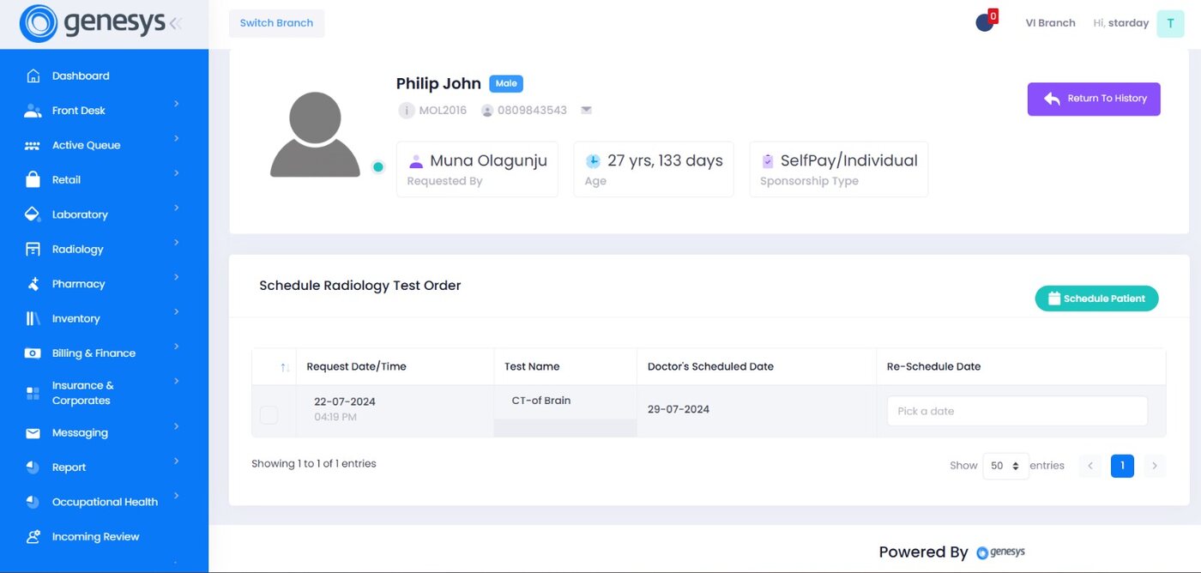Viewport: 1201px width, 573px height.
Task: Click the Messaging envelope icon
Action: point(33,433)
